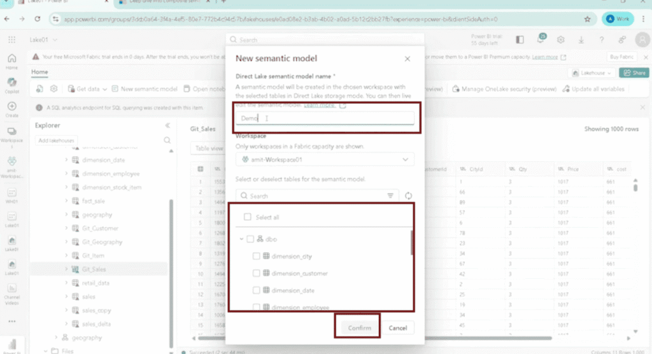Click Manage OneLake security (preview)
Screen dimensions: 652x354
[x=504, y=88]
